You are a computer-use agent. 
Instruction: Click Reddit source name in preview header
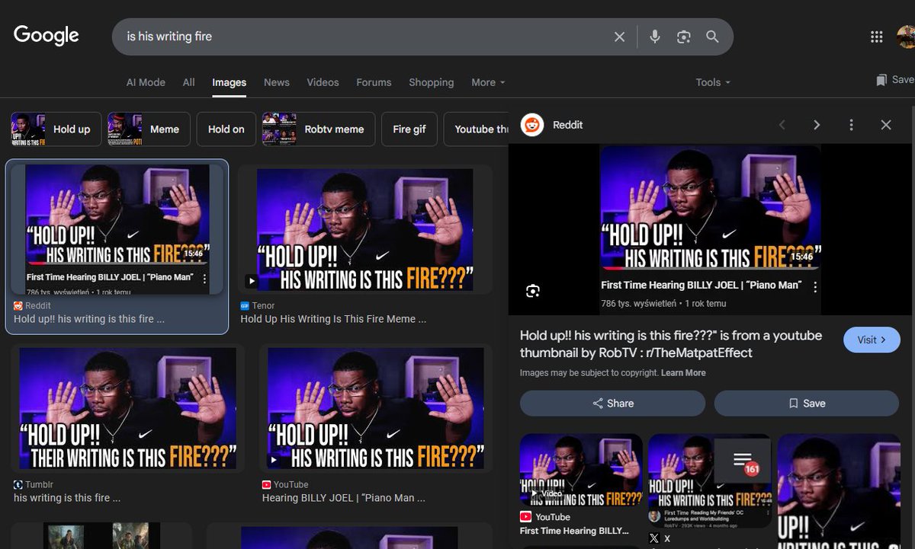click(567, 125)
